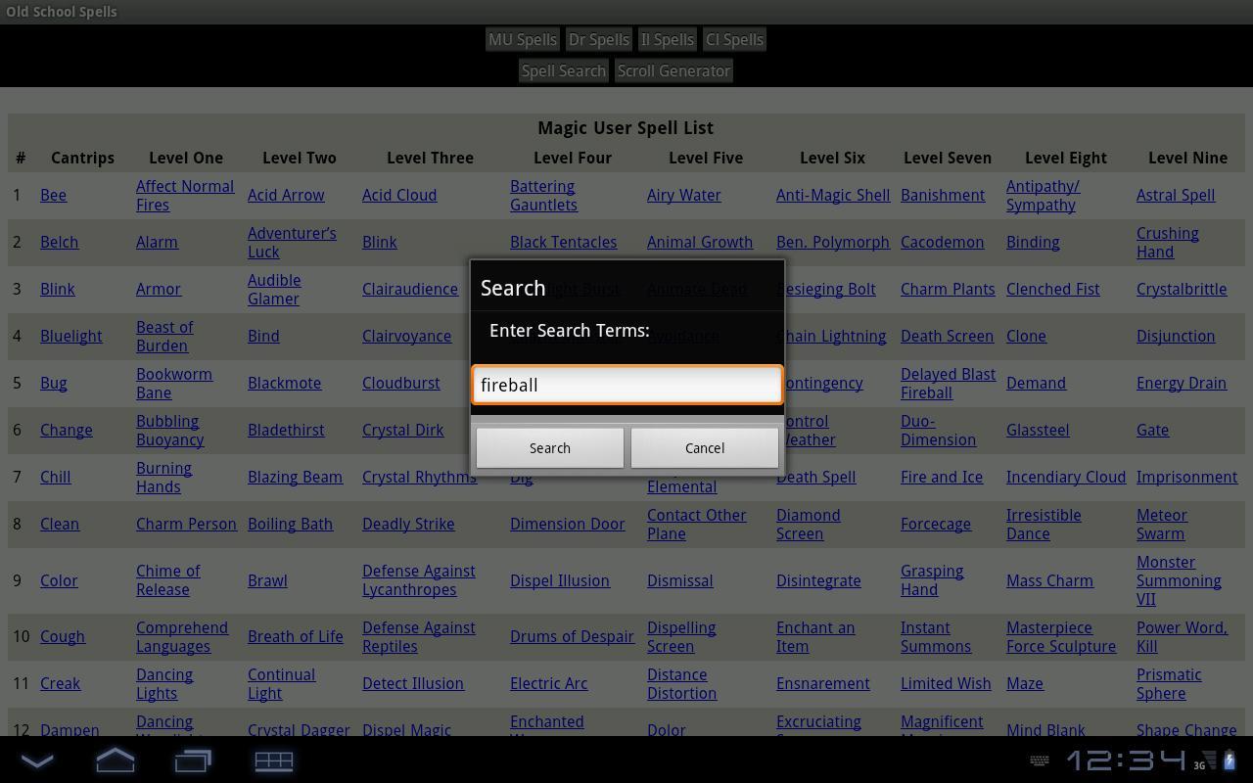
Task: Tap the grid menu icon in navigation bar
Action: pos(273,760)
